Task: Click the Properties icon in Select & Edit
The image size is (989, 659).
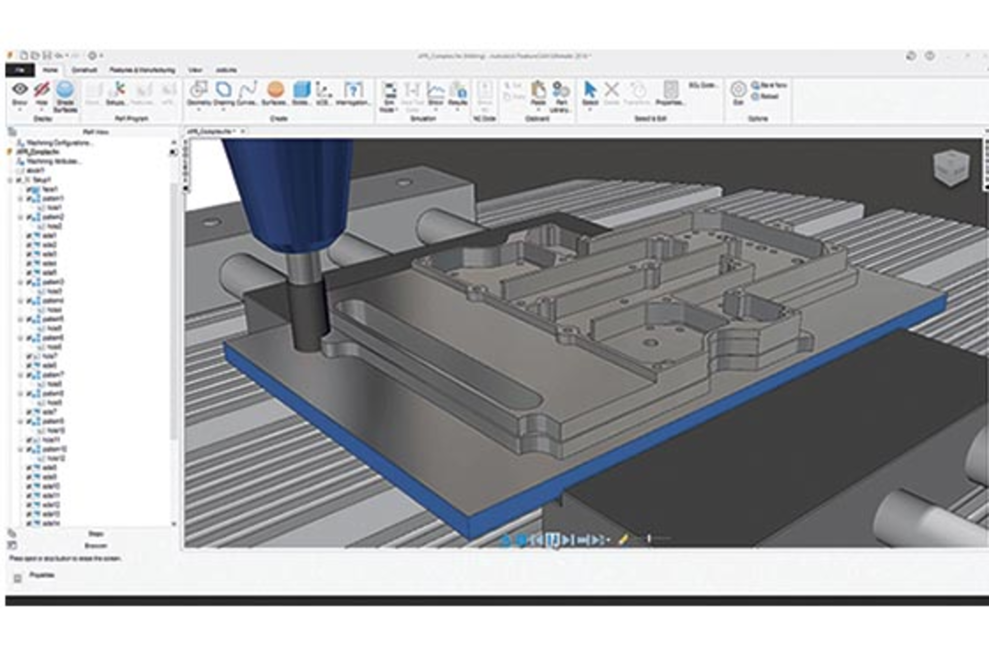Action: pos(670,90)
